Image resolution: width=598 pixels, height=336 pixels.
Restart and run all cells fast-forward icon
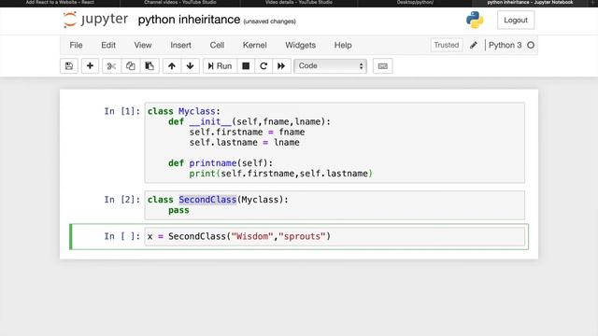click(281, 66)
